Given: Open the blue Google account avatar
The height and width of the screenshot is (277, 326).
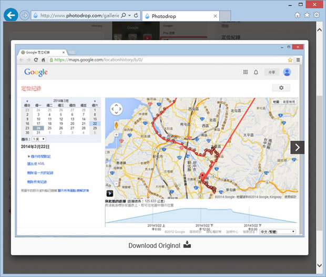Looking at the screenshot, I should pyautogui.click(x=287, y=72).
